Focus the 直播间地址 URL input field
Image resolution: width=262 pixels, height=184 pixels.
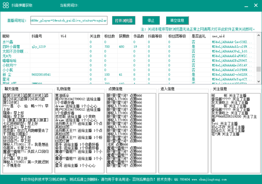(69, 20)
